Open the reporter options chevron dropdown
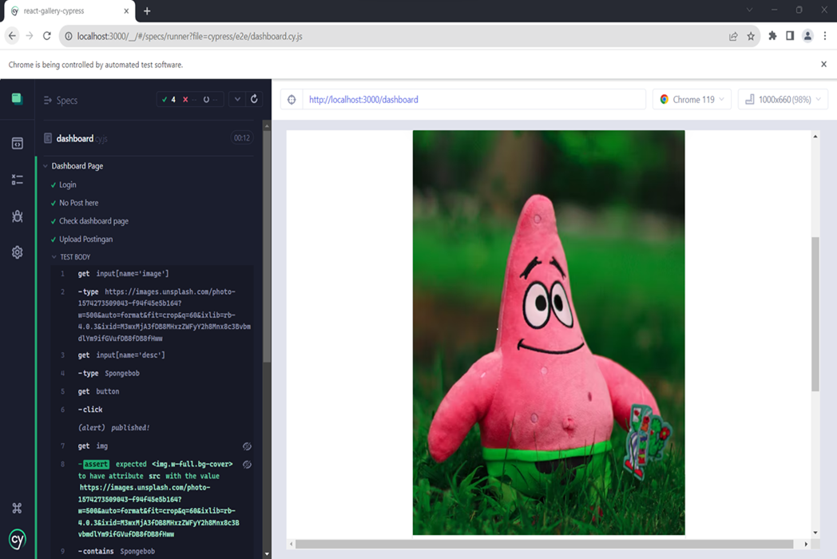The height and width of the screenshot is (559, 837). [237, 99]
